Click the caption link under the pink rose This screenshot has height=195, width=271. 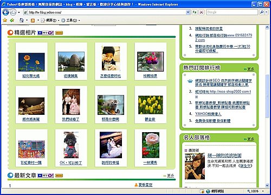point(150,162)
